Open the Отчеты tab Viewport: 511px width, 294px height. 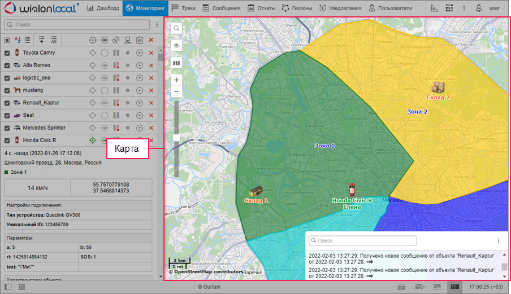261,8
